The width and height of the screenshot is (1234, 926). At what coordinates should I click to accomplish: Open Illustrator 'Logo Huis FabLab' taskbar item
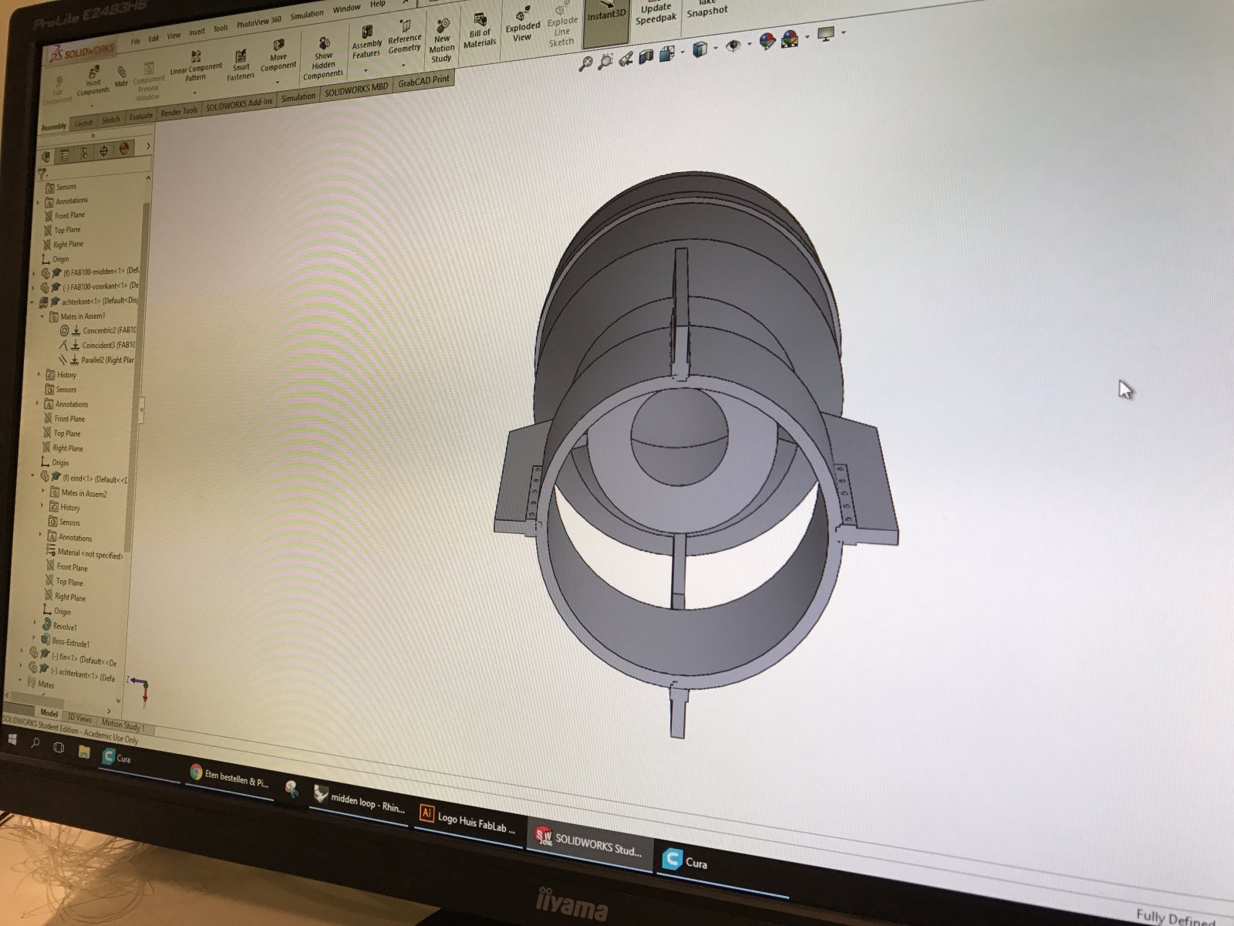pyautogui.click(x=467, y=820)
